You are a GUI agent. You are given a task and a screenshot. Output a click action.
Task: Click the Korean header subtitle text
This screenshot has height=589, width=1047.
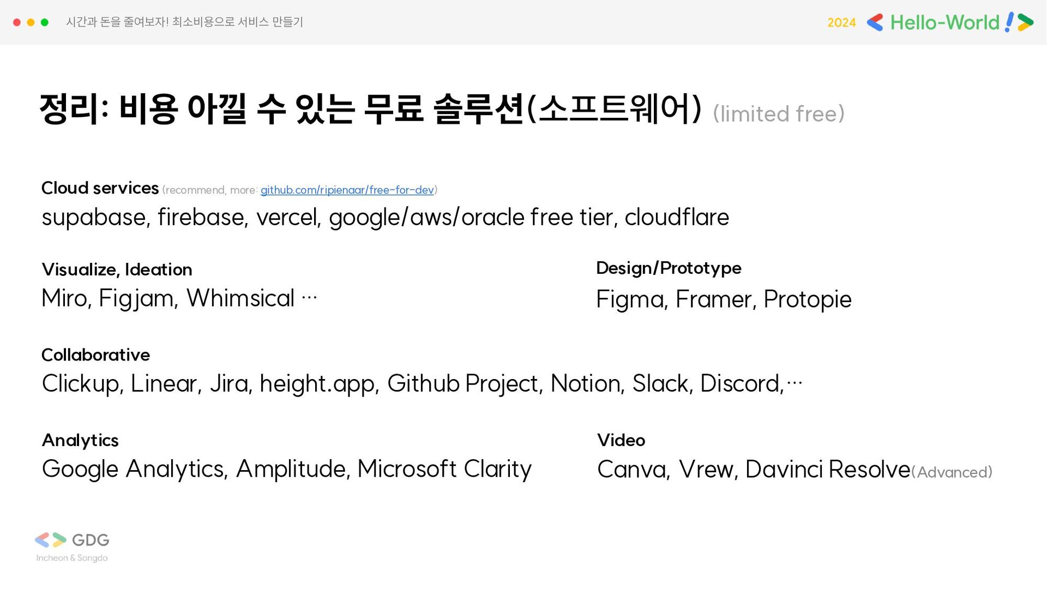pos(184,22)
